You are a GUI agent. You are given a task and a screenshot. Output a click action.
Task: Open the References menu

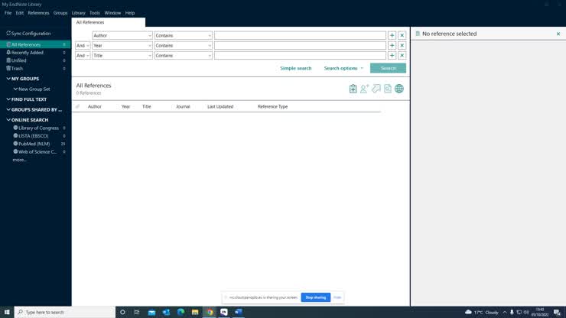38,13
